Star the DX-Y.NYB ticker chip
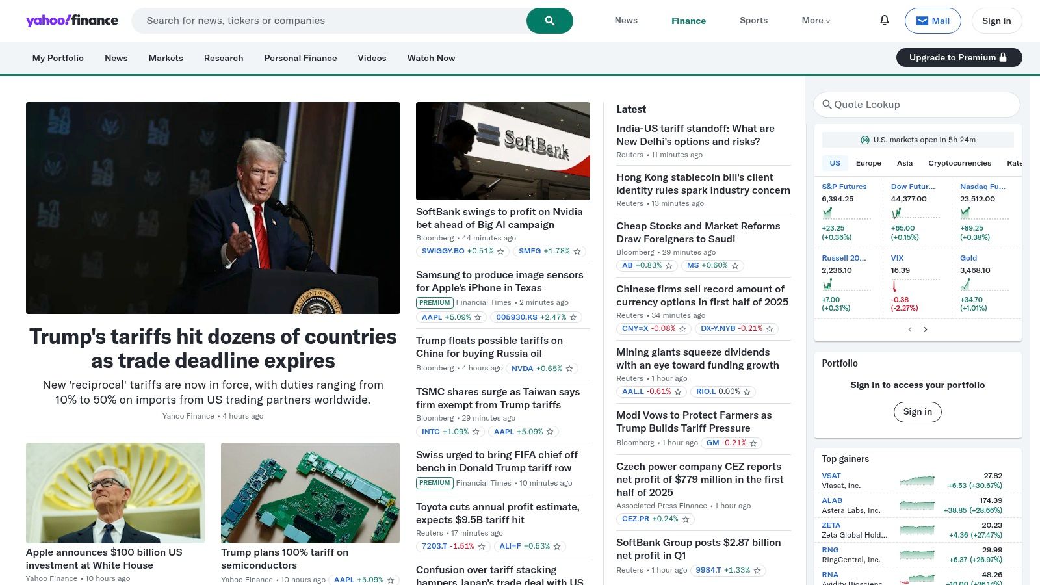 (x=770, y=329)
